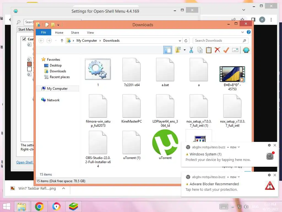This screenshot has height=212, width=282.
Task: Open the folder options toolbar icon
Action: pos(178,50)
